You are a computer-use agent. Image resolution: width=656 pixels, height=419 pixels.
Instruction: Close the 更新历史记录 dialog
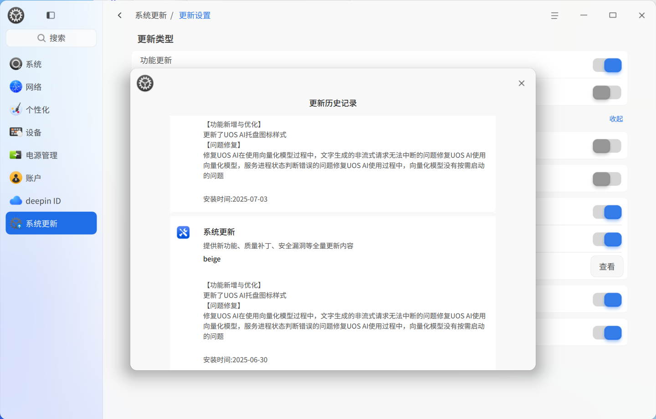pos(522,83)
